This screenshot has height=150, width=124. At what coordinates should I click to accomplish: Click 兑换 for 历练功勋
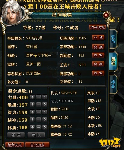pyautogui.click(x=98, y=38)
